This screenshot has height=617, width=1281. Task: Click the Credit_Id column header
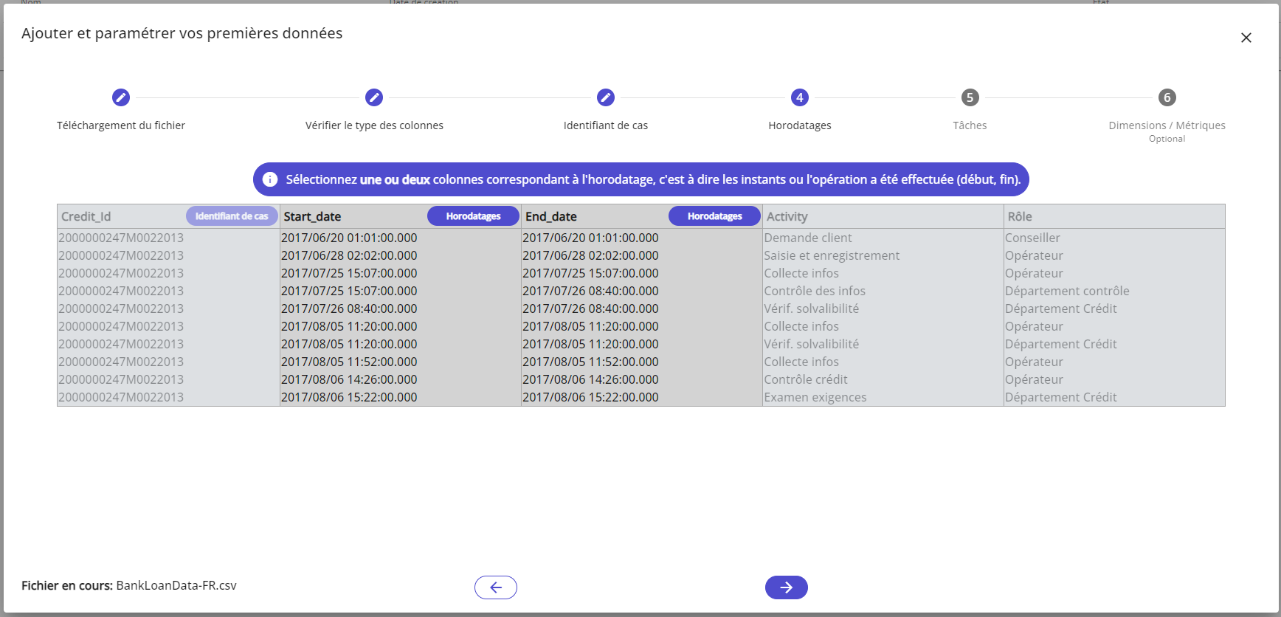86,216
